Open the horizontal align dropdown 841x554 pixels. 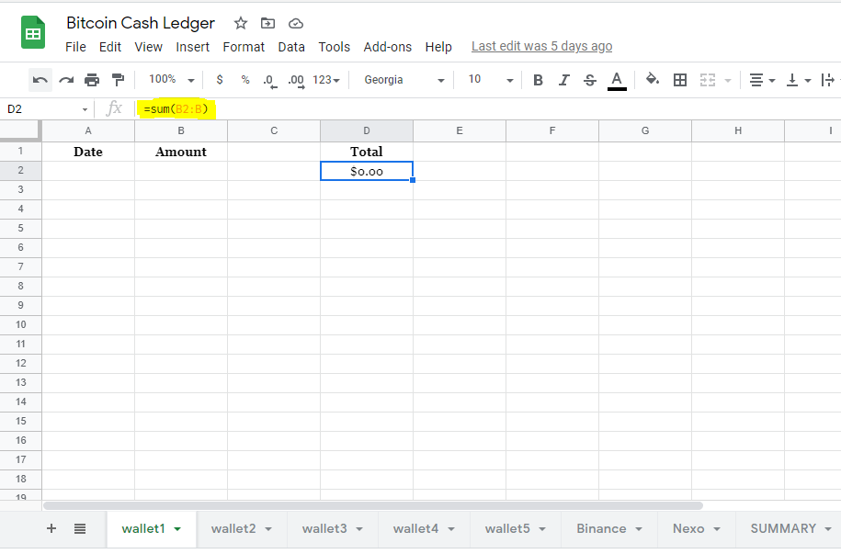click(x=762, y=80)
